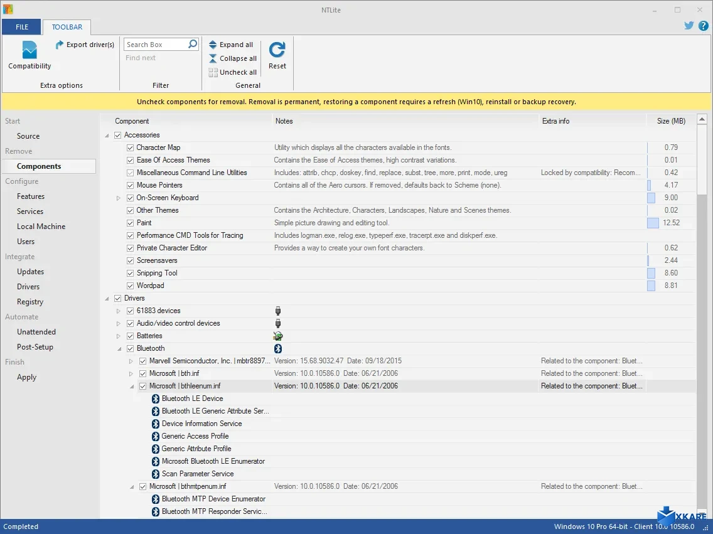Go to the Source page
The height and width of the screenshot is (534, 713).
(28, 136)
